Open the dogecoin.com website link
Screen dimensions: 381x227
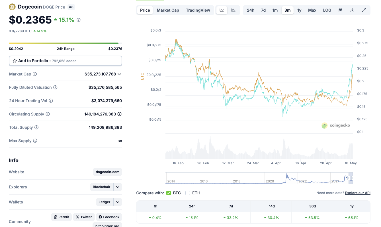108,172
